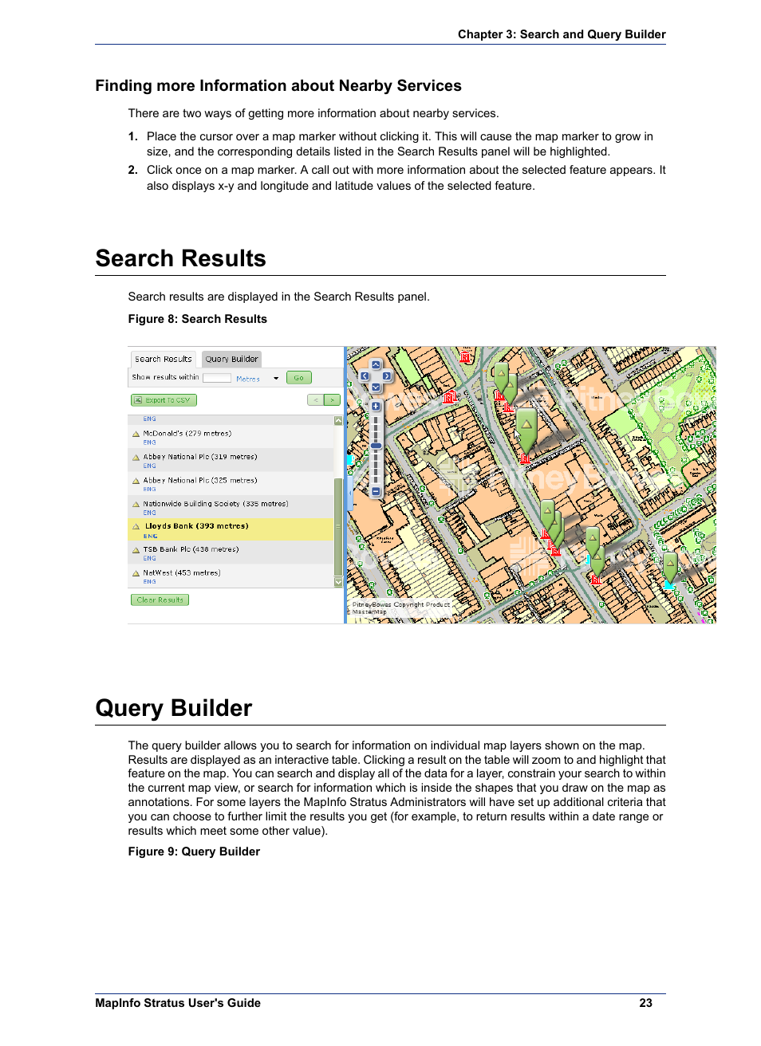
Task: Go to next results page arrow
Action: click(x=332, y=400)
